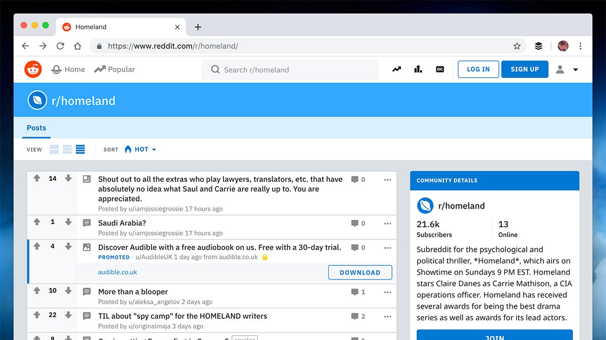Switch to the Posts tab
Viewport: 606px width, 340px height.
click(36, 127)
